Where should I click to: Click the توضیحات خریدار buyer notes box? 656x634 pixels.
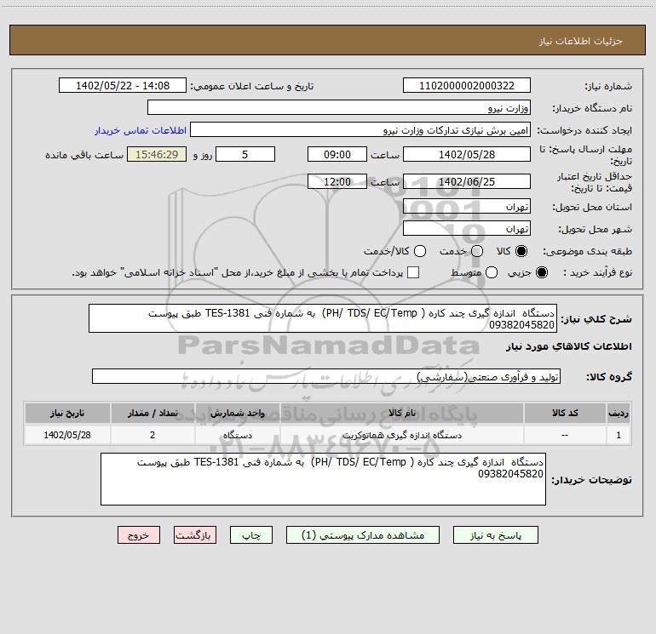coord(323,479)
